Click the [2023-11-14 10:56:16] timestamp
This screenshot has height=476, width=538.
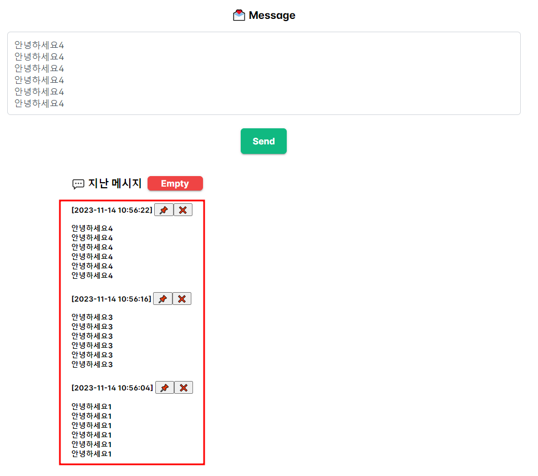coord(111,299)
